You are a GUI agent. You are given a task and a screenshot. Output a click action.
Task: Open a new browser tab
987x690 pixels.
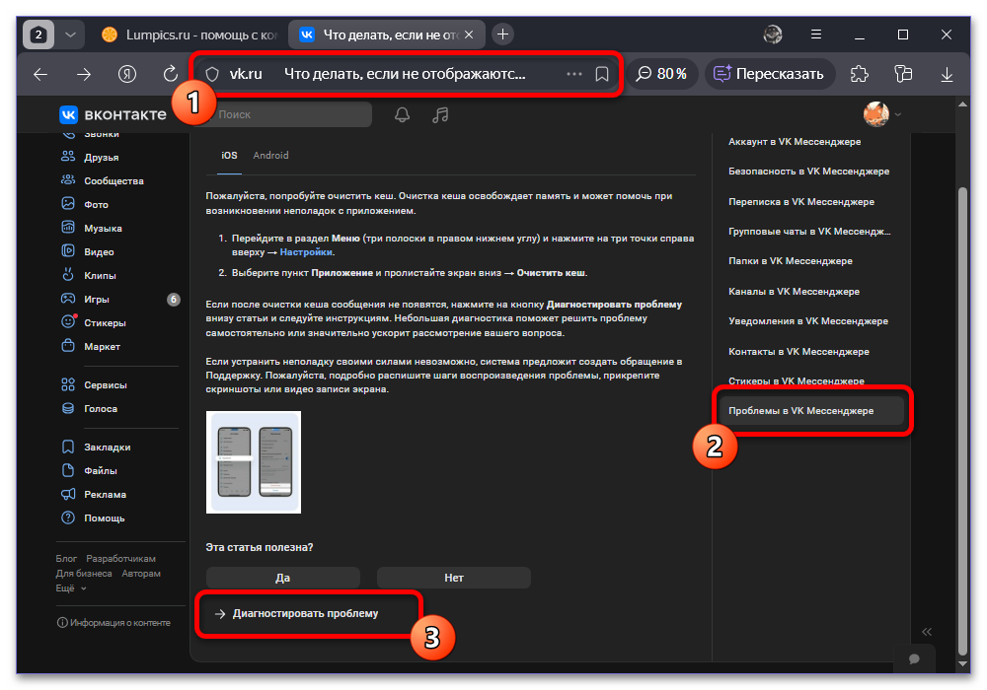click(502, 34)
